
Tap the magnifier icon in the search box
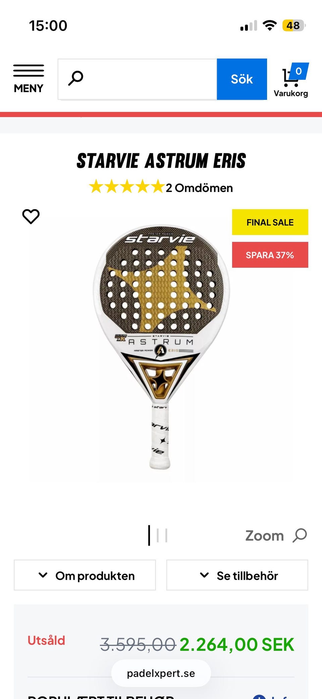(x=76, y=78)
